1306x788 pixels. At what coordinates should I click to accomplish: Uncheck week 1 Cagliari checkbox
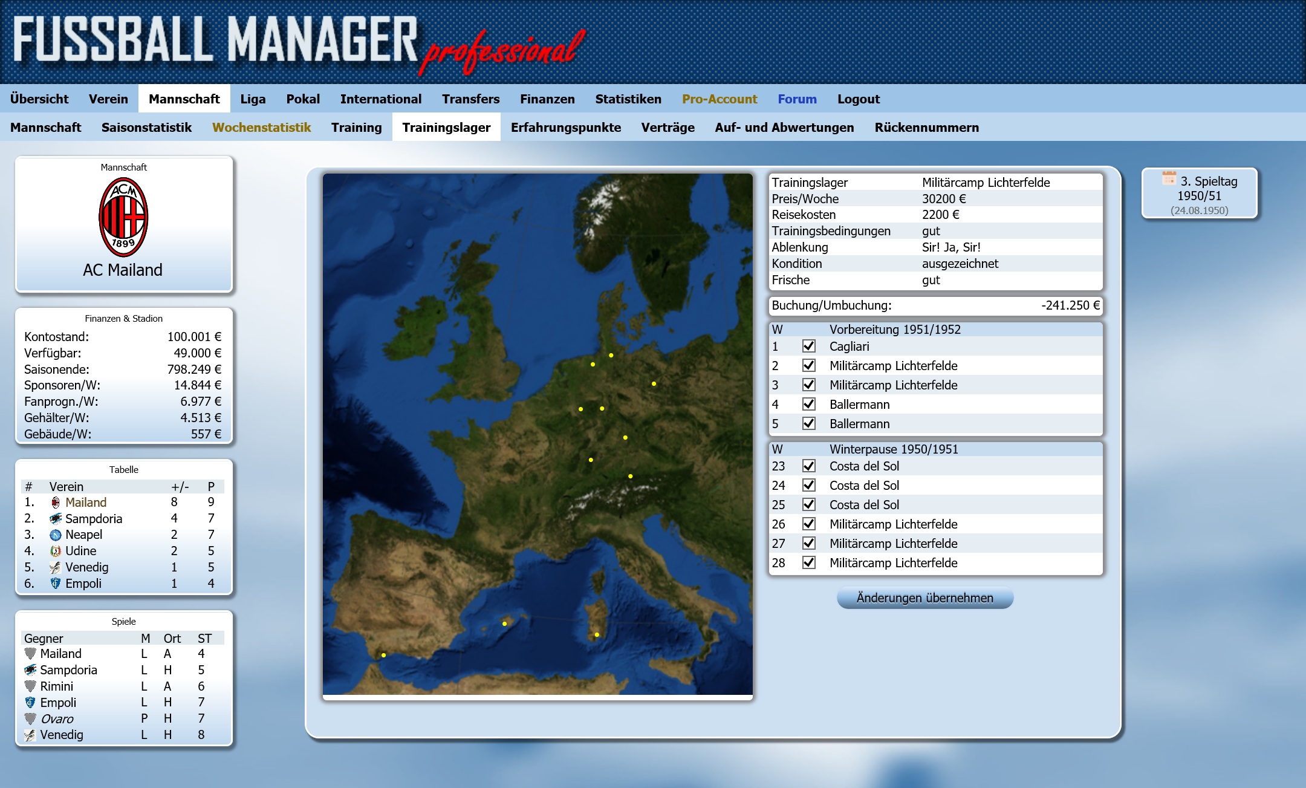point(808,346)
